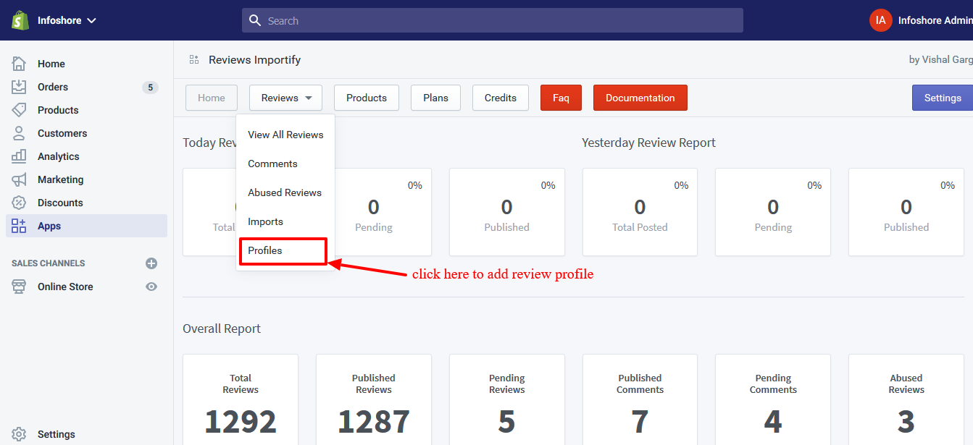Viewport: 973px width, 445px height.
Task: Click the Overall Report heading
Action: click(222, 329)
